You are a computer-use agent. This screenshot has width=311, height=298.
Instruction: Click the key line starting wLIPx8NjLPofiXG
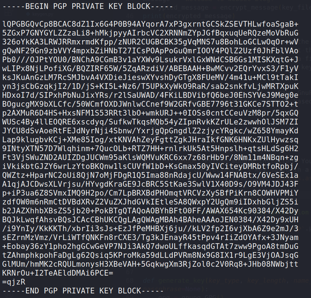(150, 69)
